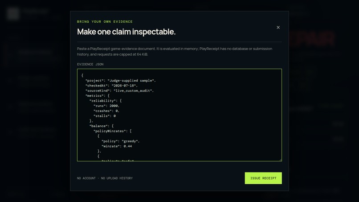The image size is (359, 202).
Task: Click the Issue Receipt button
Action: click(x=263, y=178)
